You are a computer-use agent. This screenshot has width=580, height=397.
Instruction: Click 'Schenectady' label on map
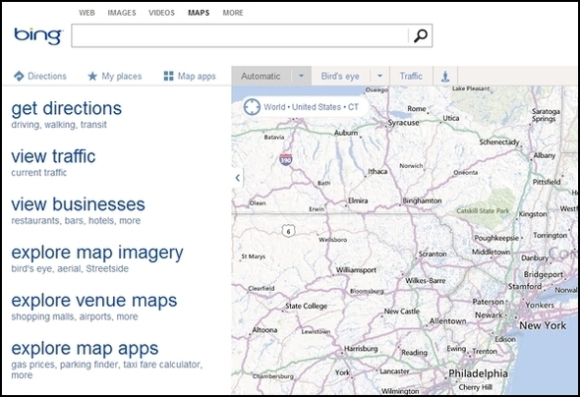point(499,142)
